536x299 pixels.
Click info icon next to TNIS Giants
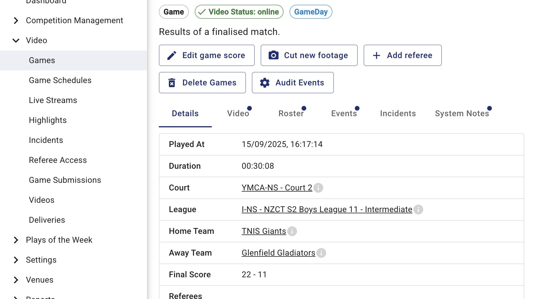pyautogui.click(x=292, y=231)
